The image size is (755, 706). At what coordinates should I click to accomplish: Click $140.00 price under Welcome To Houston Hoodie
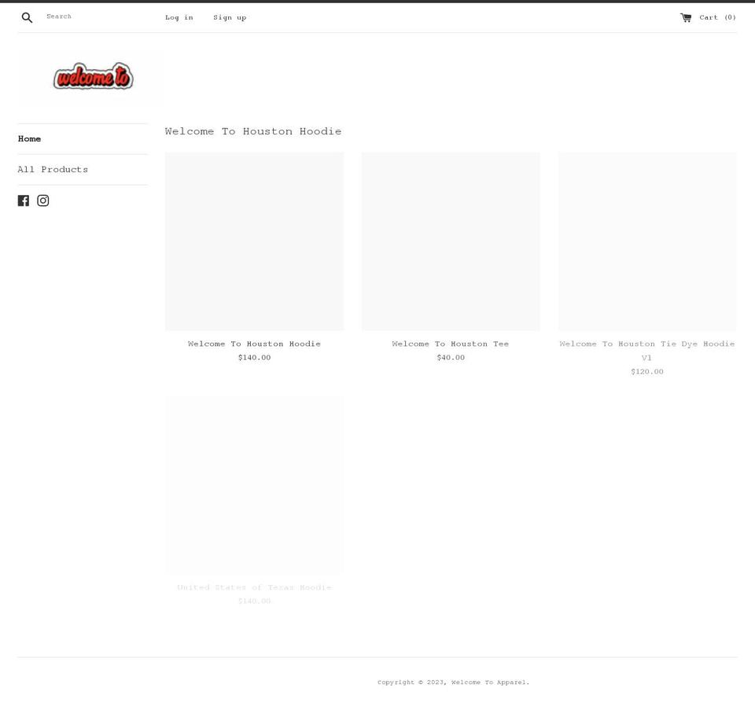coord(254,358)
